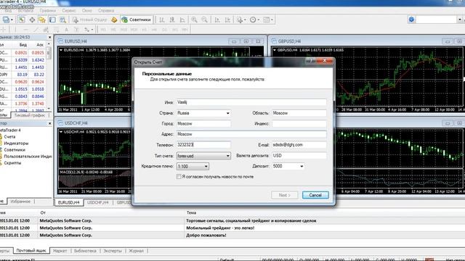Switch to the Тиковый график tab
The height and width of the screenshot is (261, 465).
30,115
